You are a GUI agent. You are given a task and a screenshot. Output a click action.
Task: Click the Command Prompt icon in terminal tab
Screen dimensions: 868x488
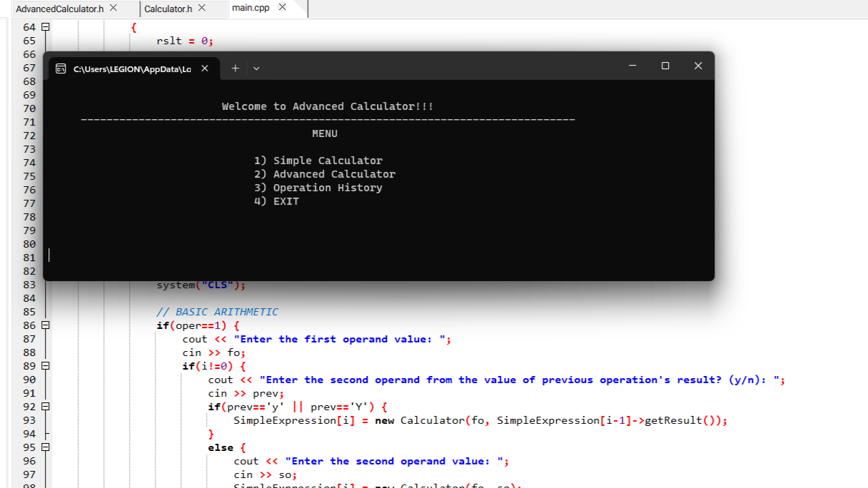[x=60, y=68]
